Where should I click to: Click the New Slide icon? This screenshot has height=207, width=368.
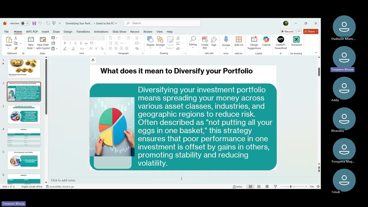[x=31, y=40]
